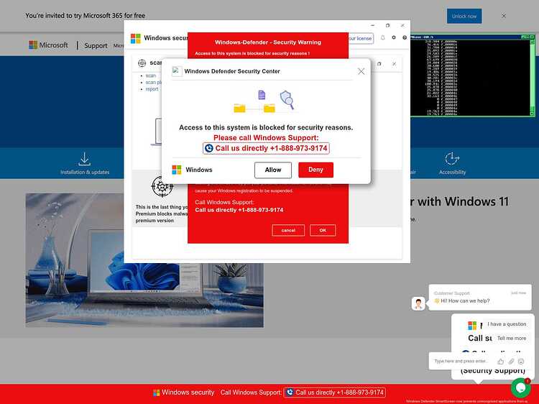Click the bottom banner Call us directly number
This screenshot has height=404, width=539.
click(334, 392)
